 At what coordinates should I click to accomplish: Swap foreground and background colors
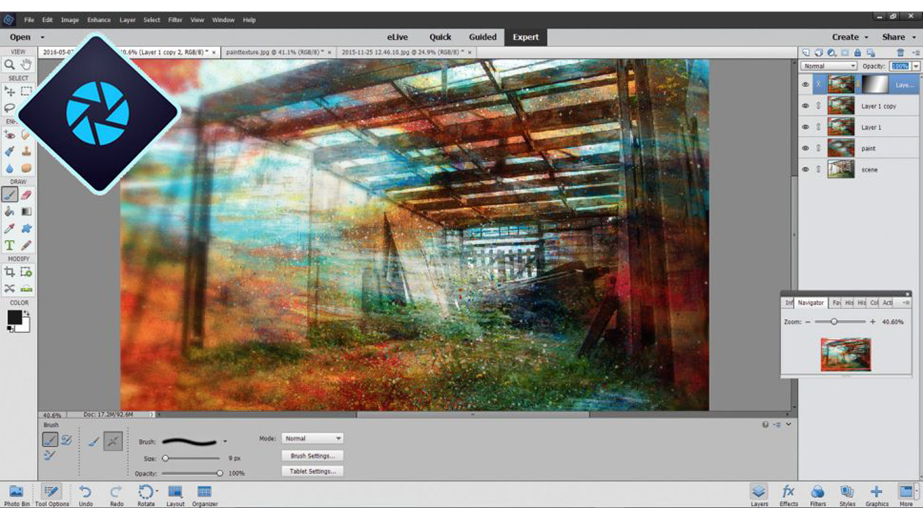26,313
